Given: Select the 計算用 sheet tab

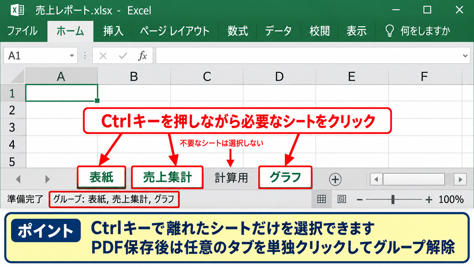Looking at the screenshot, I should (x=231, y=178).
